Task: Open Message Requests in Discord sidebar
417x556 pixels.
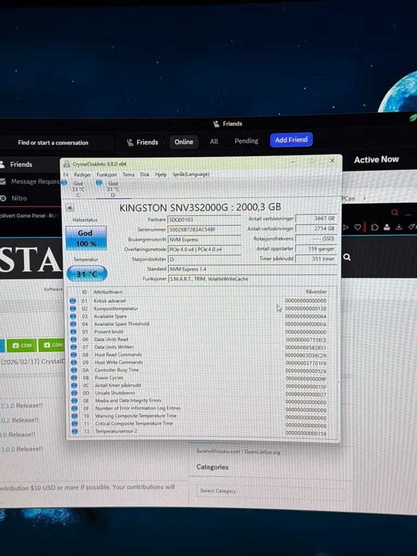Action: (x=30, y=181)
